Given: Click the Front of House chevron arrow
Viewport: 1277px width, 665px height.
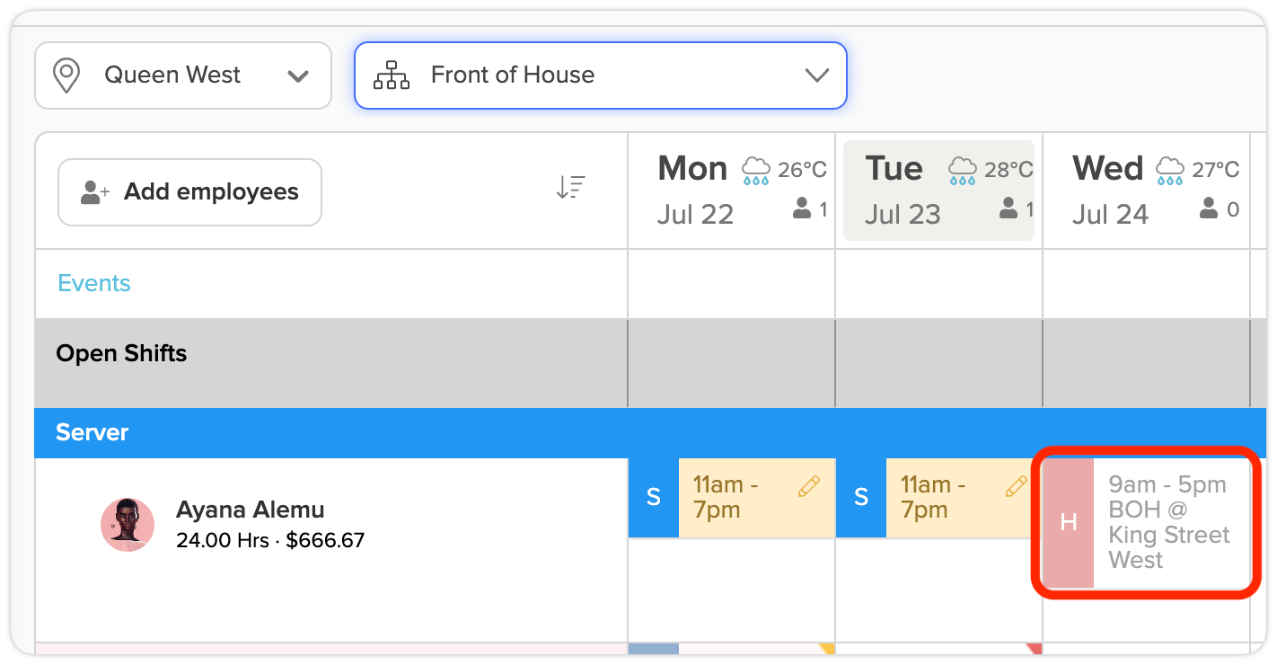Looking at the screenshot, I should 816,75.
